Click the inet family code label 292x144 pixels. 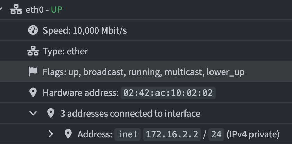point(128,134)
